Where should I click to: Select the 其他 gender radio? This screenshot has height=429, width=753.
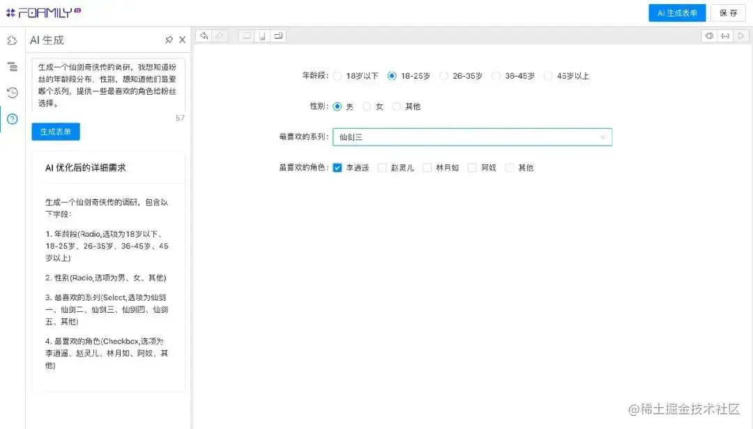(397, 107)
